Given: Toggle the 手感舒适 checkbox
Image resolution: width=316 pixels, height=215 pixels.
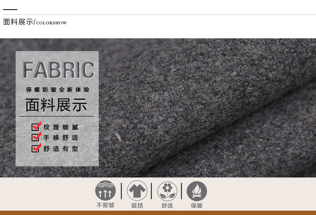Looking at the screenshot, I should tap(36, 138).
